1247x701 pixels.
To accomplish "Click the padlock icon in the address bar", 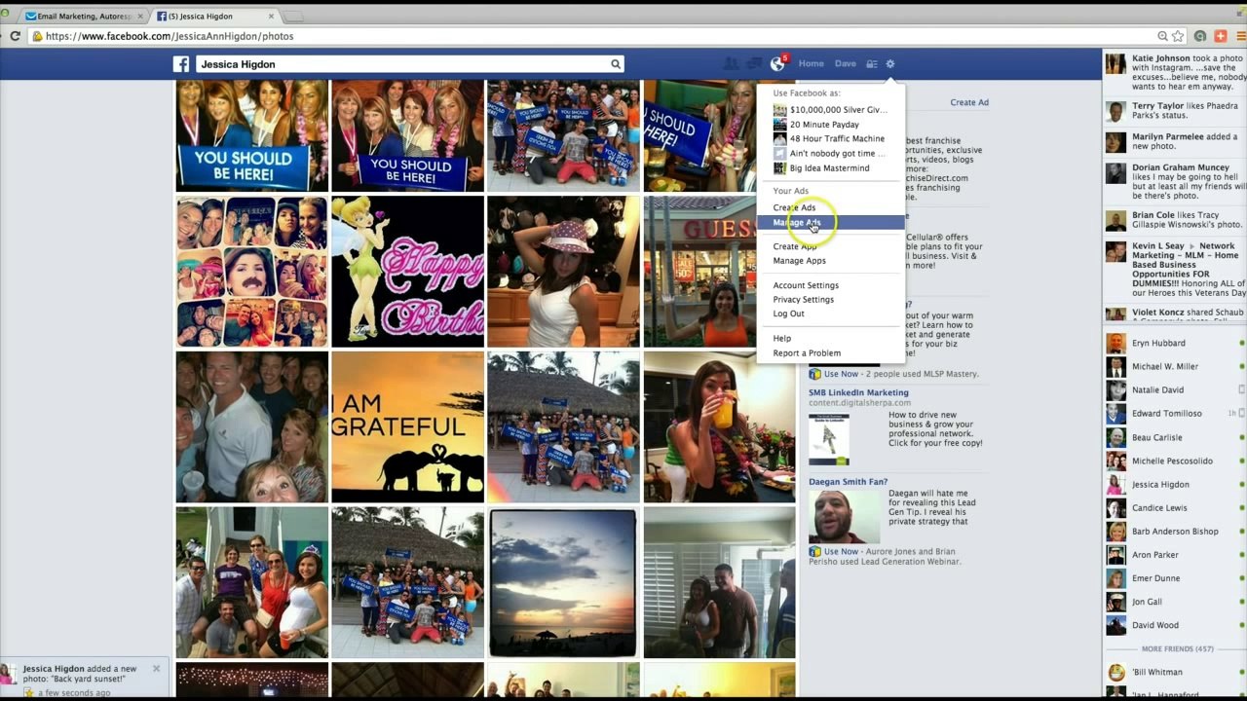I will pyautogui.click(x=37, y=36).
